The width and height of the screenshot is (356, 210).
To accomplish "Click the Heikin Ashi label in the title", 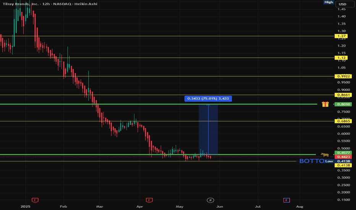I will tap(86, 4).
